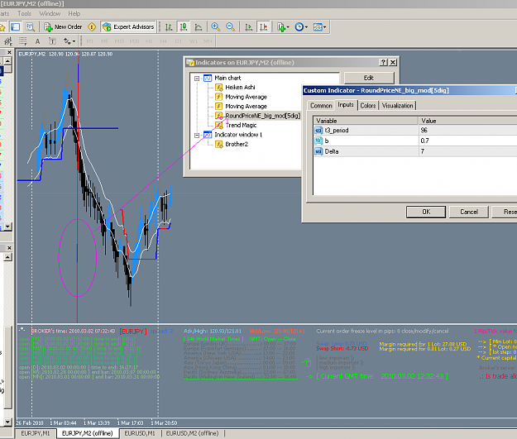Screen dimensions: 517x439
Task: Open the indicators list dropdown icon
Action: point(283,27)
